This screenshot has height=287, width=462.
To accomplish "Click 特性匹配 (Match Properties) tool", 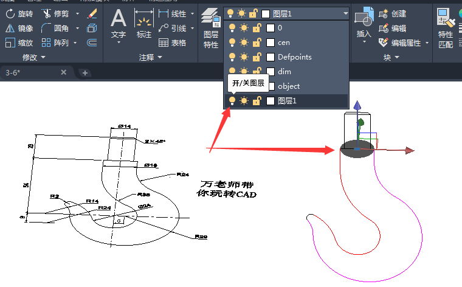I will [x=446, y=29].
